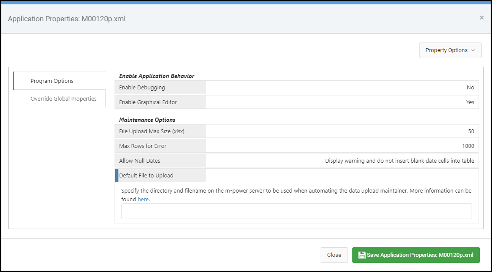Click the floppy disk save icon

[362, 255]
